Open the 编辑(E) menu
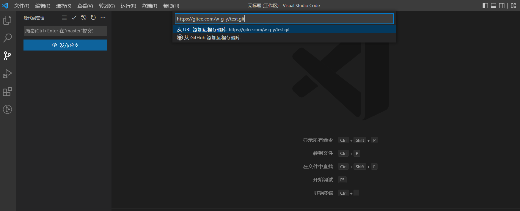The width and height of the screenshot is (520, 211). [x=43, y=6]
